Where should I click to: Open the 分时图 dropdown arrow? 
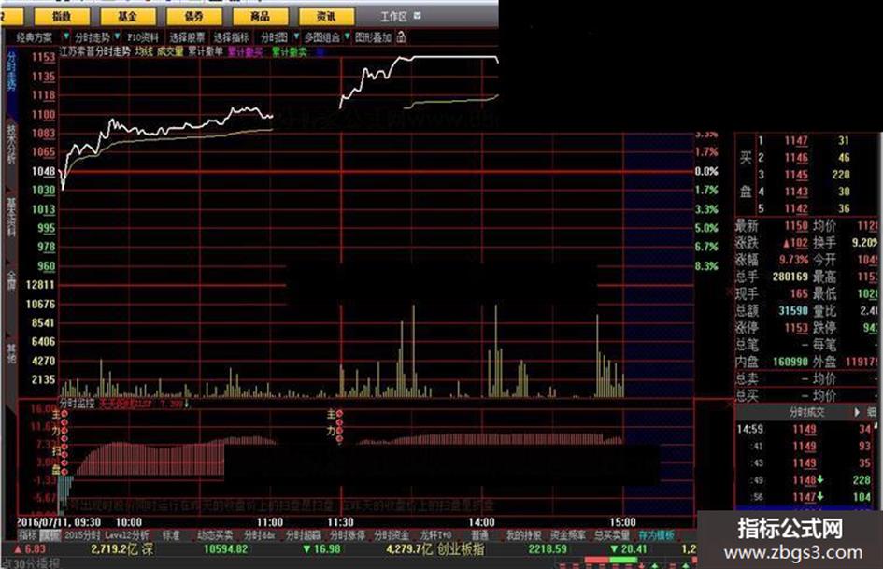pos(296,36)
